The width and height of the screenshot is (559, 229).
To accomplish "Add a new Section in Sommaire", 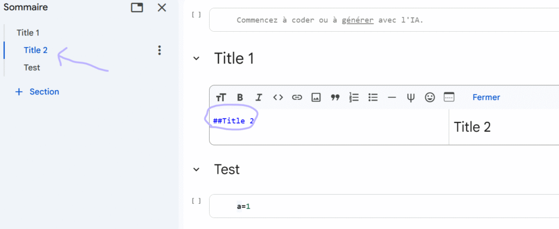I will coord(37,92).
